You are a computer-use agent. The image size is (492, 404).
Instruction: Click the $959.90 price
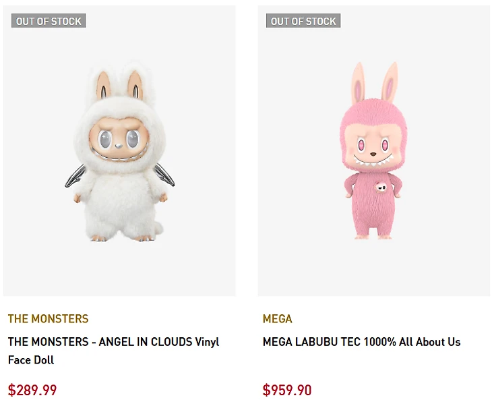(x=287, y=390)
